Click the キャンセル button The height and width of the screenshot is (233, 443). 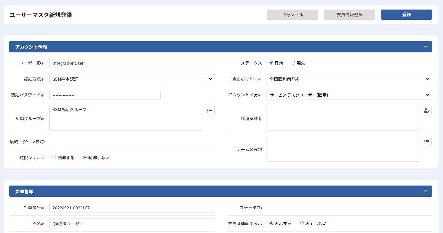click(292, 15)
